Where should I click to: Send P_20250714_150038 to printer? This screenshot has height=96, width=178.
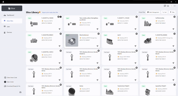click(x=59, y=29)
